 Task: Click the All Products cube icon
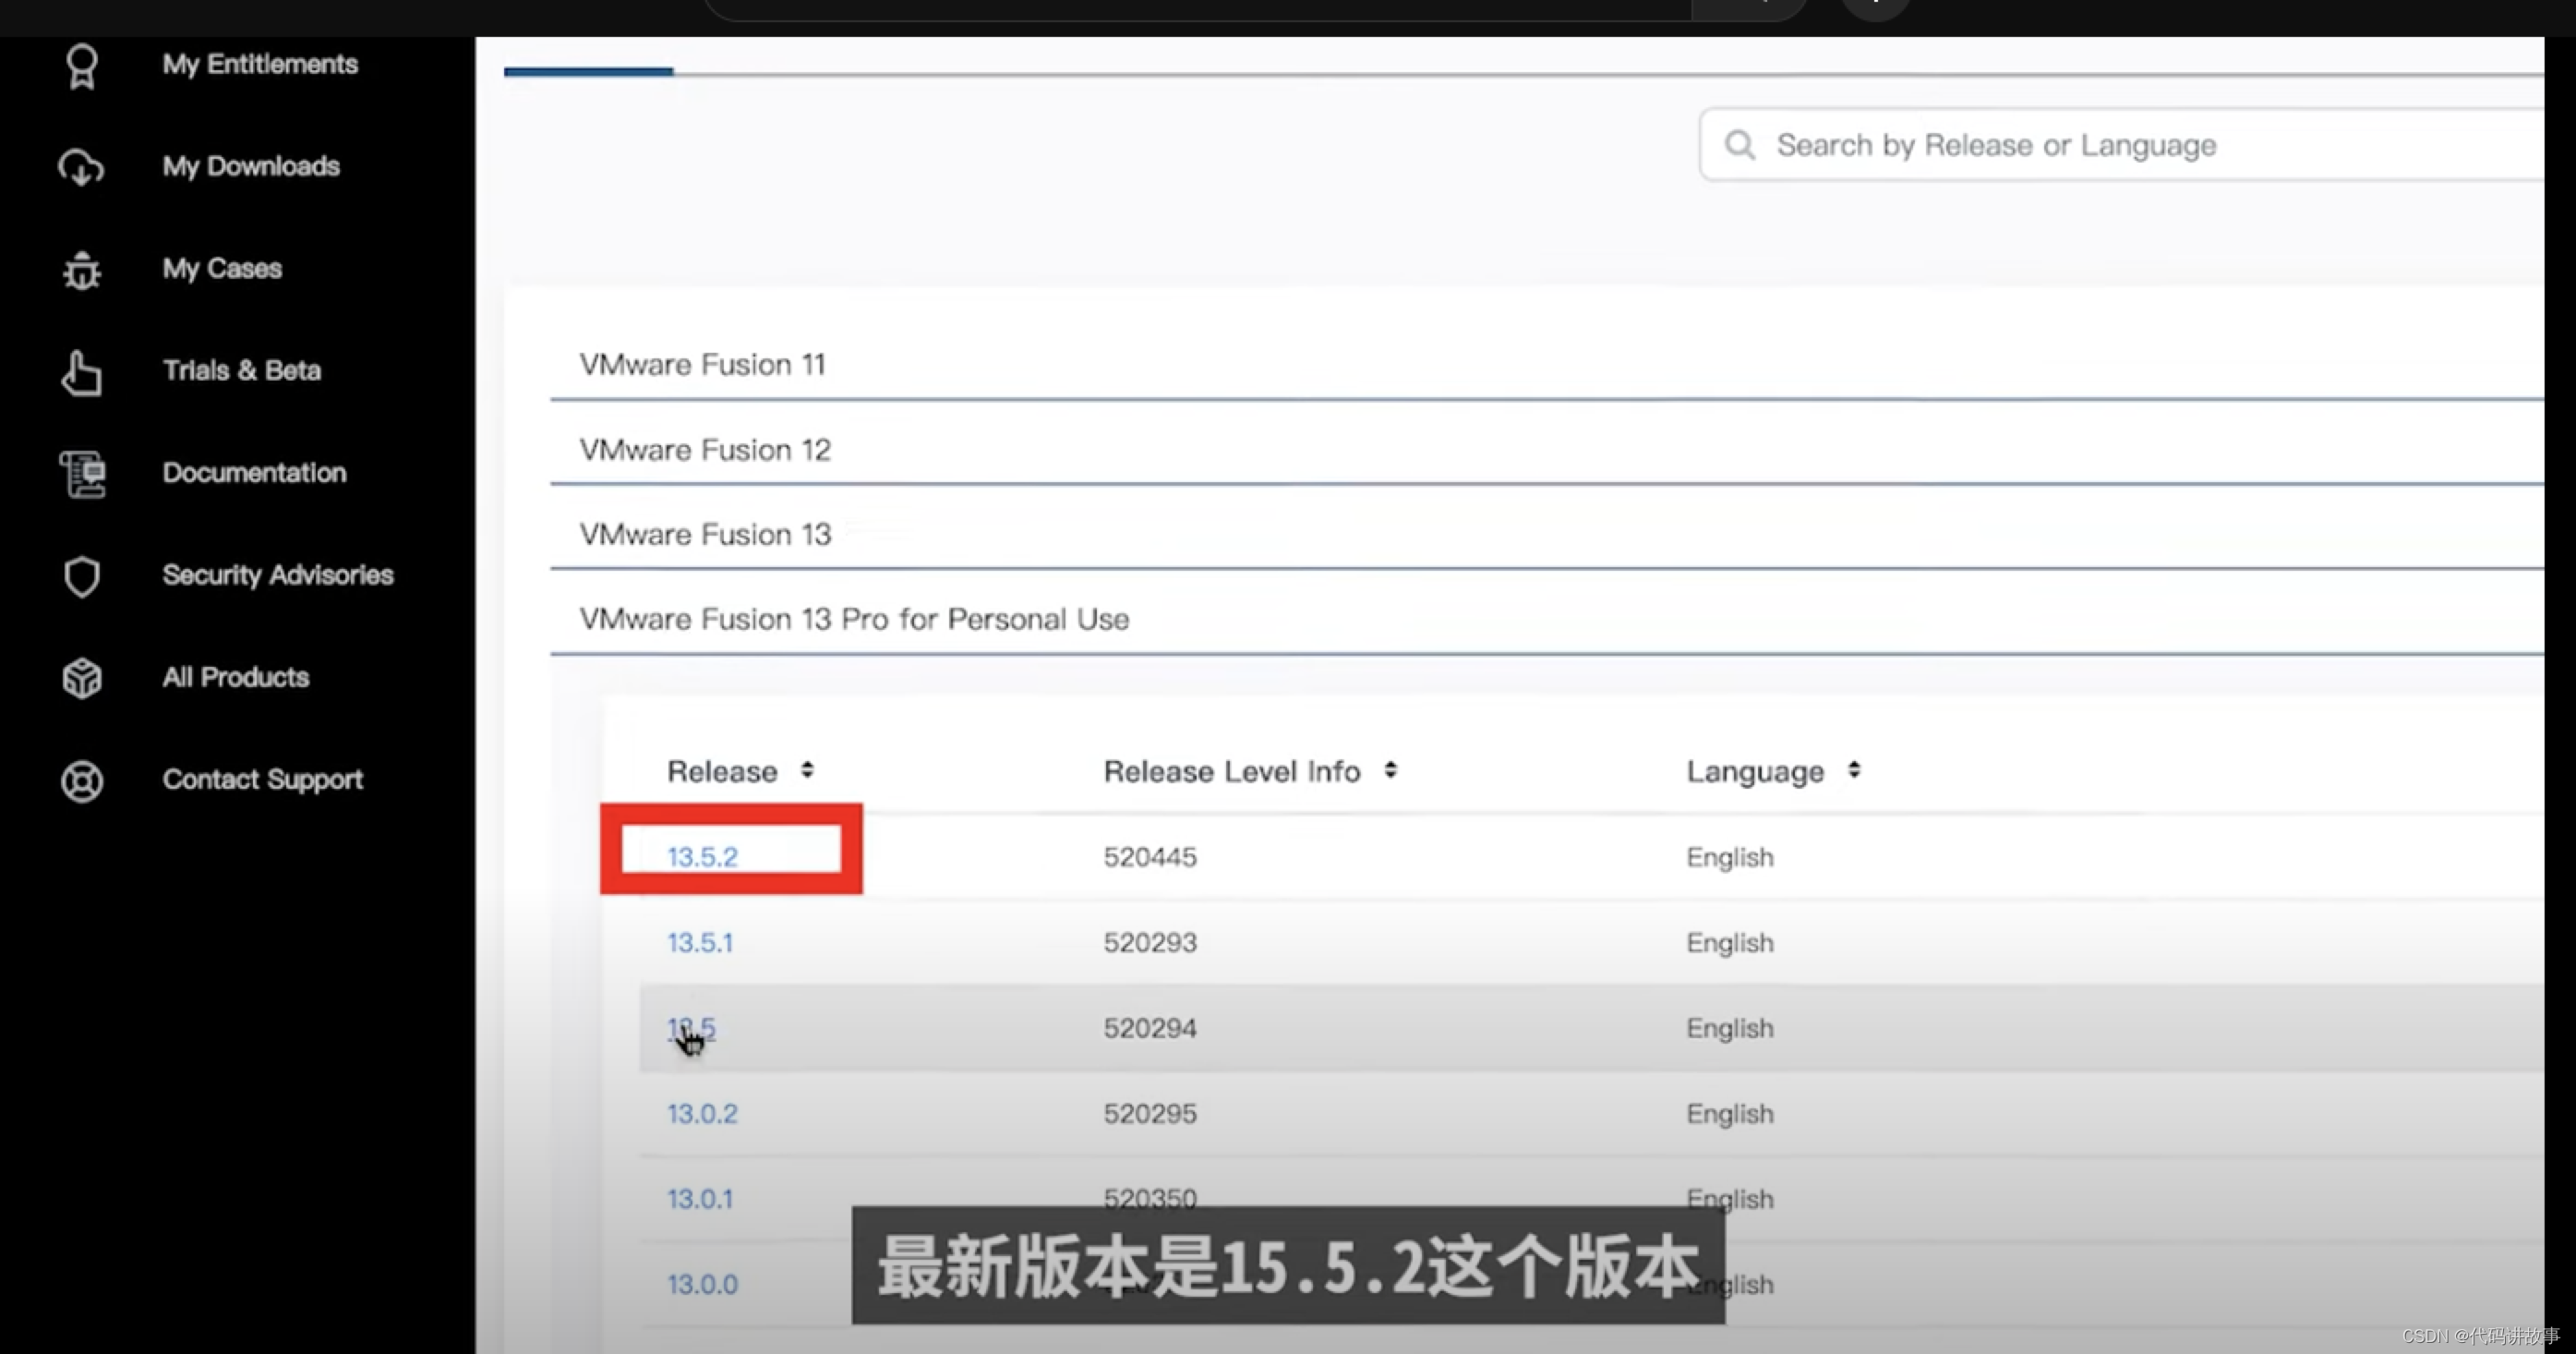pyautogui.click(x=82, y=678)
